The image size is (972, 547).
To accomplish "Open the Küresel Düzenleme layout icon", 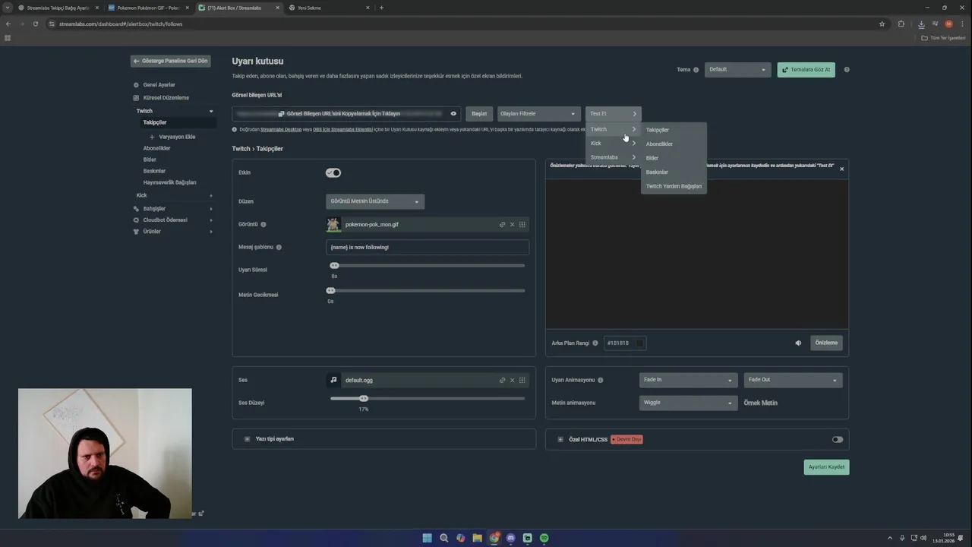I will pyautogui.click(x=136, y=98).
